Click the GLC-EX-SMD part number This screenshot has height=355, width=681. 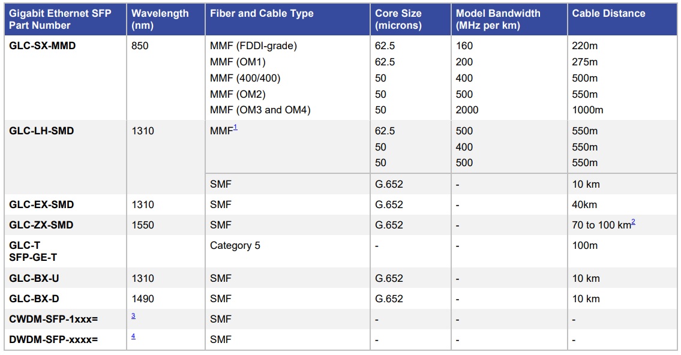click(41, 204)
